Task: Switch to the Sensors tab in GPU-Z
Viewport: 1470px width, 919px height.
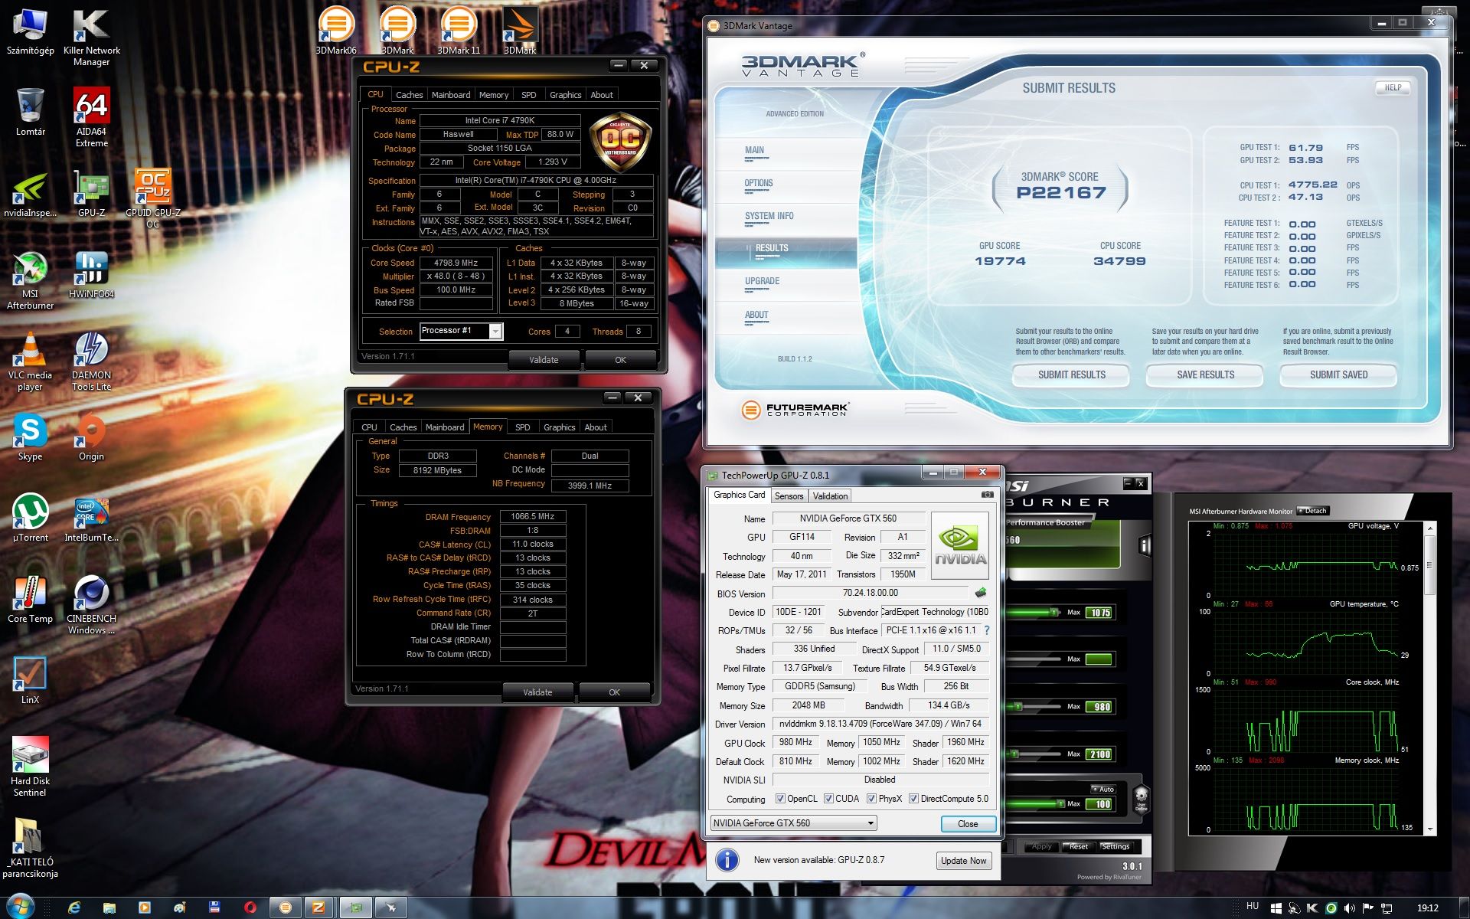Action: (789, 496)
